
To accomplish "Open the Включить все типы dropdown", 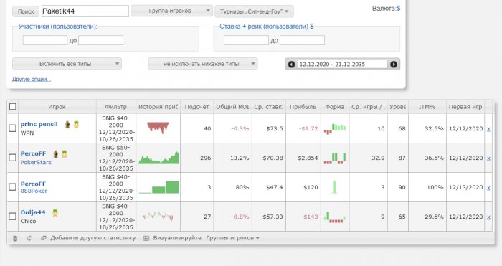I will pyautogui.click(x=67, y=64).
